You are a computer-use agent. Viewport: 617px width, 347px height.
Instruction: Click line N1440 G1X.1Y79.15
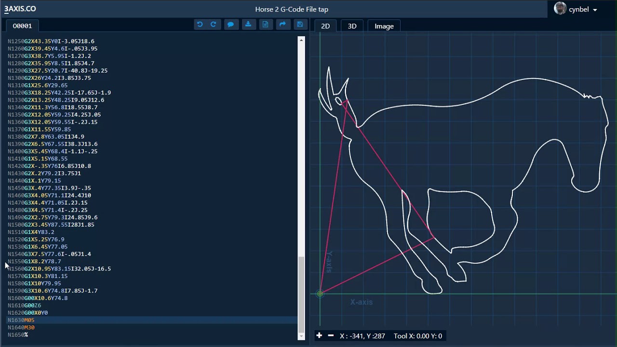[34, 181]
